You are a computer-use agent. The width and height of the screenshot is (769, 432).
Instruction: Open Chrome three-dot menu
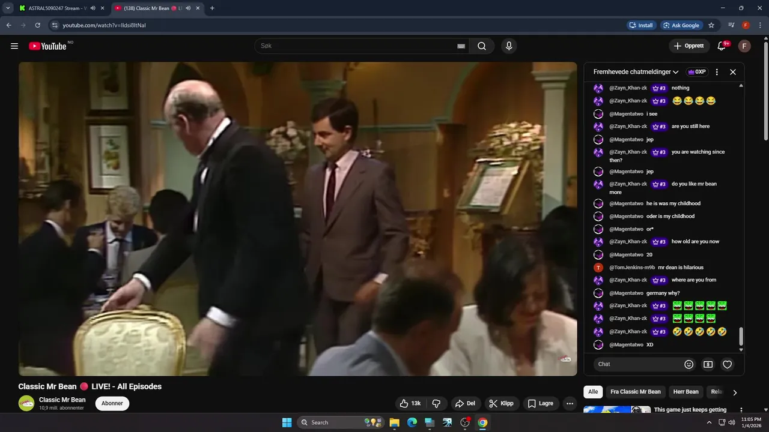[x=760, y=25]
